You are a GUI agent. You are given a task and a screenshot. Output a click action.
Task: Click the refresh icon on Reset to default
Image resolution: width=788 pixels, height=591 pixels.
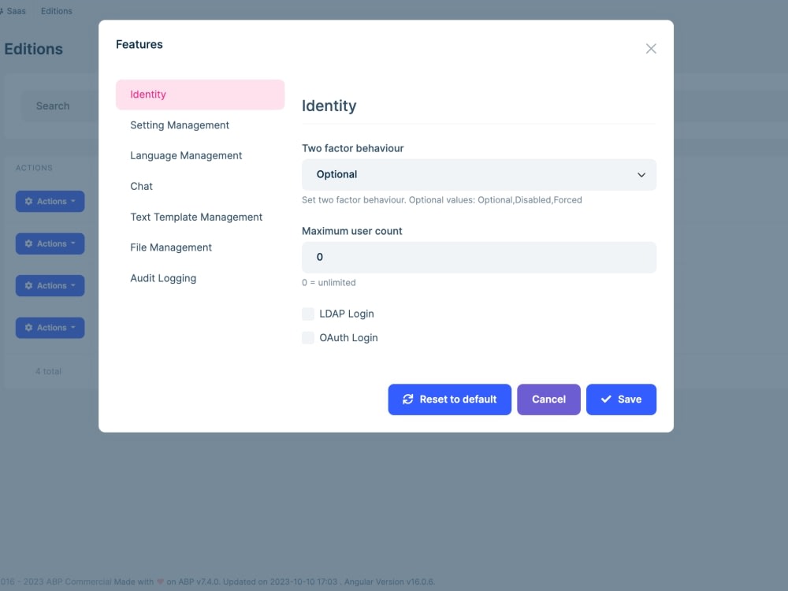408,400
